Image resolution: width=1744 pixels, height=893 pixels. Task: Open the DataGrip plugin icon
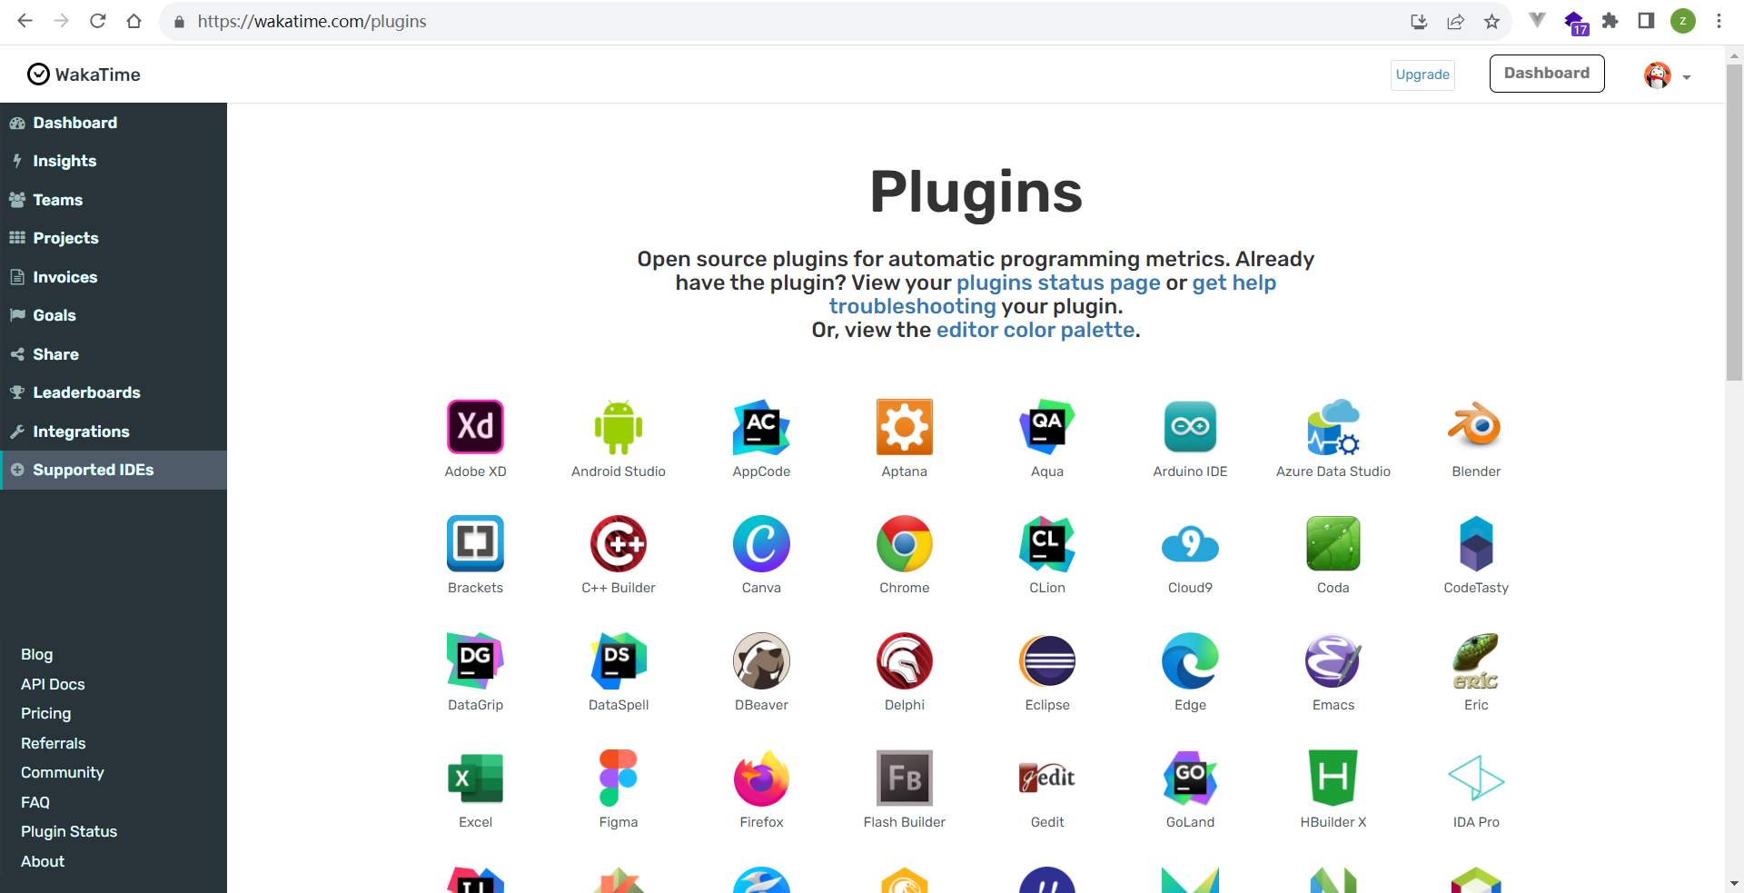click(475, 660)
